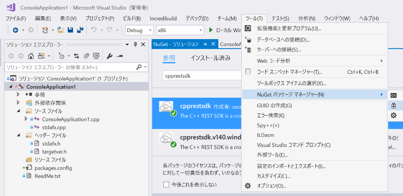Open ビルド(B) menu
403x196 pixels.
coord(132,19)
